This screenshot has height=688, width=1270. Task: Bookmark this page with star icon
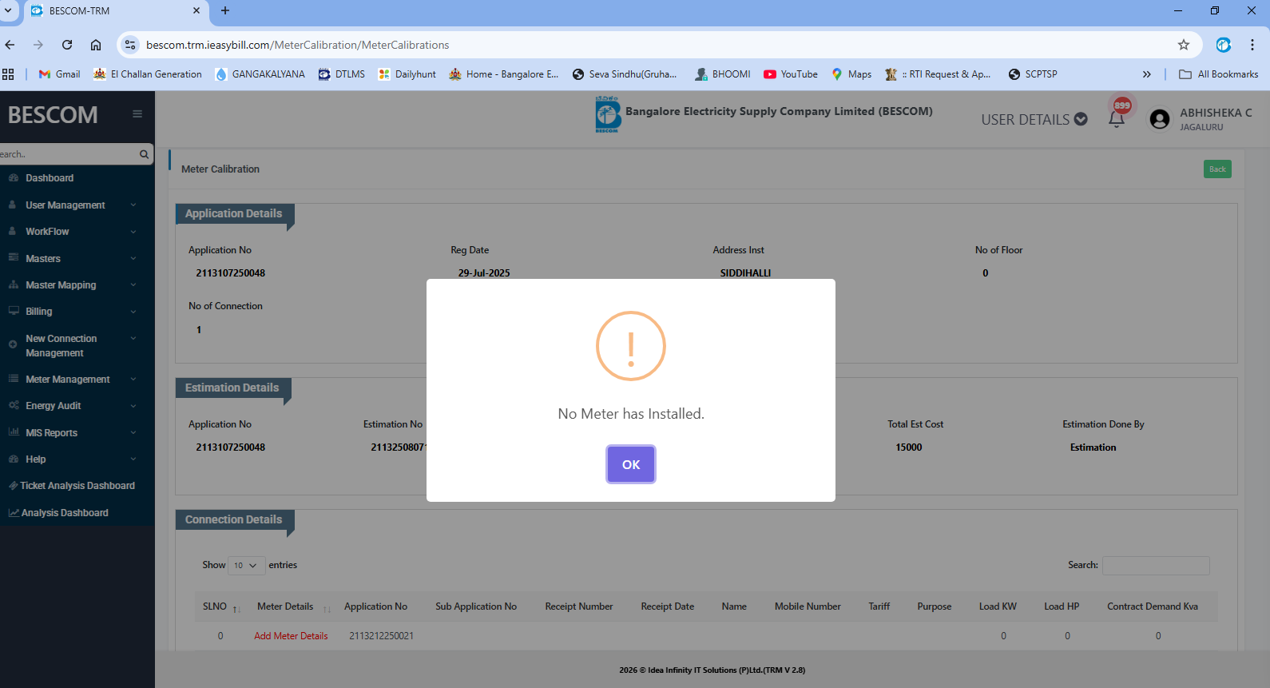pyautogui.click(x=1184, y=45)
